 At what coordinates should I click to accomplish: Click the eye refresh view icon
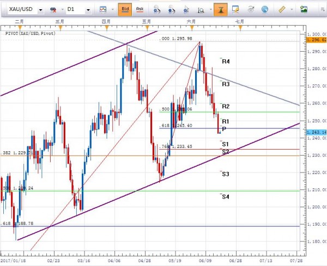tap(251, 9)
